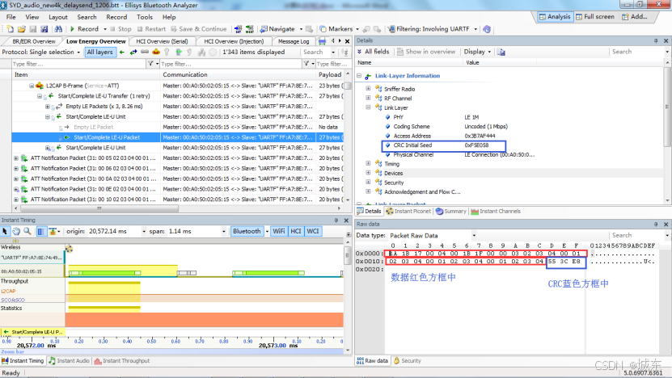Screen dimensions: 672x378
Task: Click the chain link icon in protocol toolbar
Action: [x=145, y=52]
